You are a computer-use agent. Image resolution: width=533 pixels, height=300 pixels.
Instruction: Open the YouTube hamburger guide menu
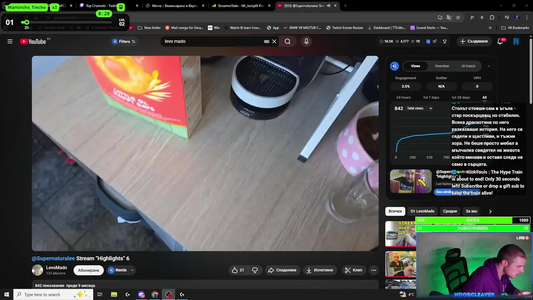(10, 41)
